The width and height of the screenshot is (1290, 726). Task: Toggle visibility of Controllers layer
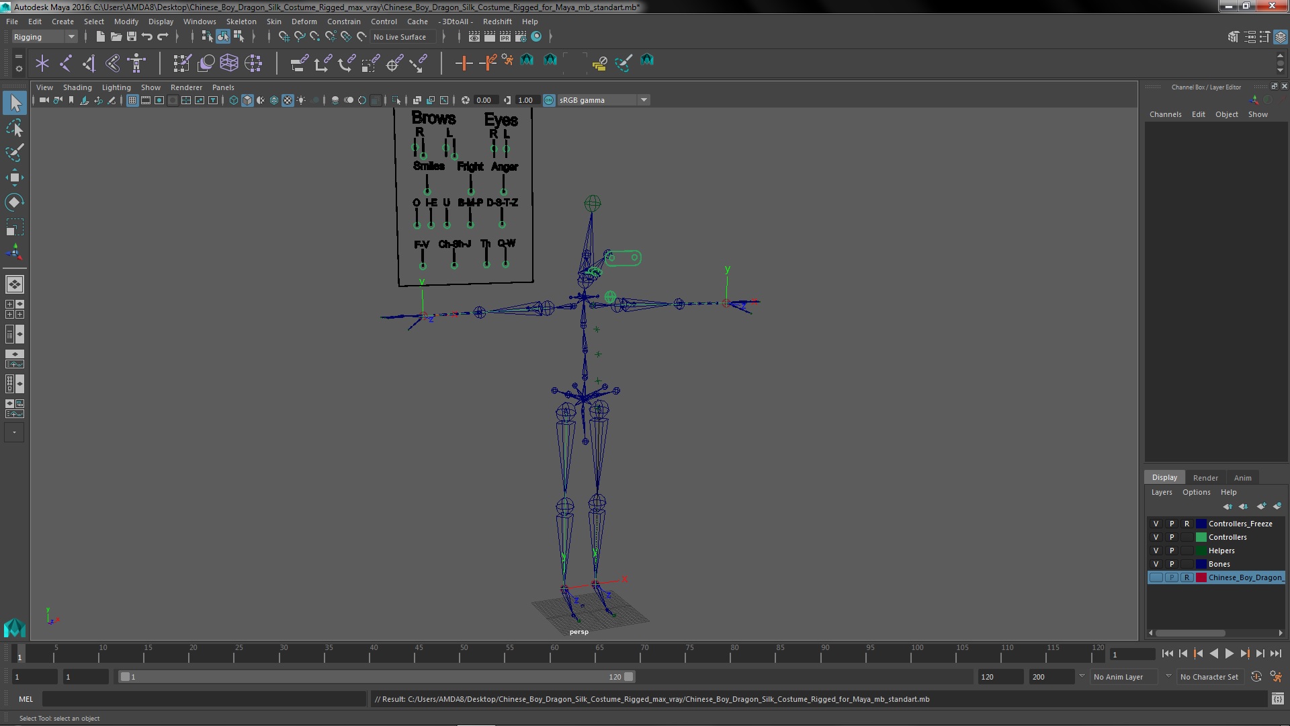pos(1156,537)
